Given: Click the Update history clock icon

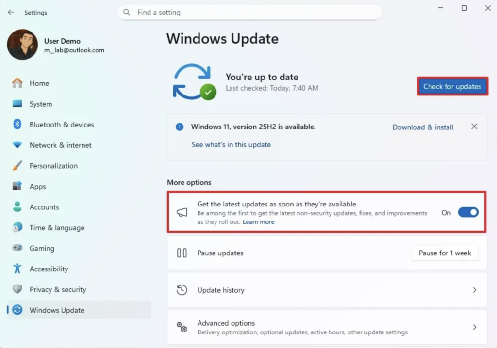Looking at the screenshot, I should pyautogui.click(x=182, y=290).
